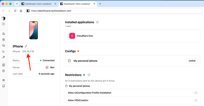
Task: Reload the page in browser
Action: [15, 11]
